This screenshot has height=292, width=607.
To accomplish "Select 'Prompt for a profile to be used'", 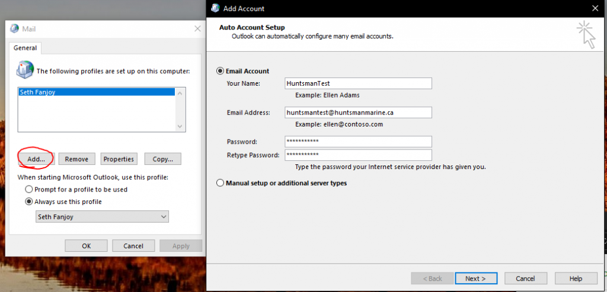I will (x=29, y=190).
